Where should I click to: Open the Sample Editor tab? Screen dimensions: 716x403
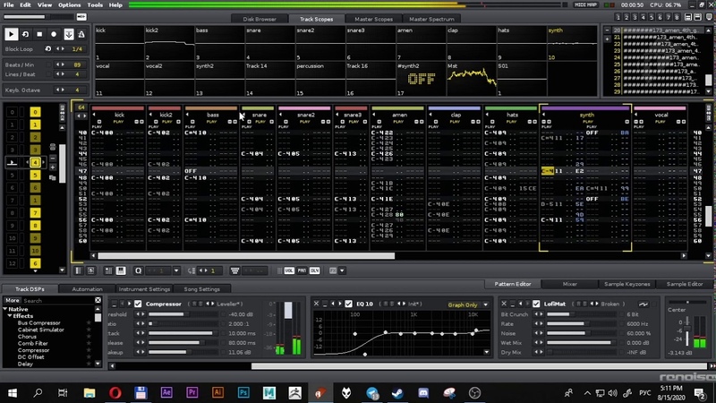[685, 284]
